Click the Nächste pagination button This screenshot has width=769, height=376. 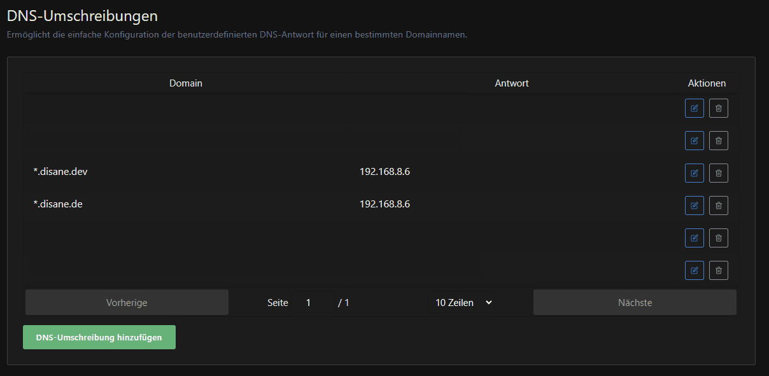click(634, 302)
